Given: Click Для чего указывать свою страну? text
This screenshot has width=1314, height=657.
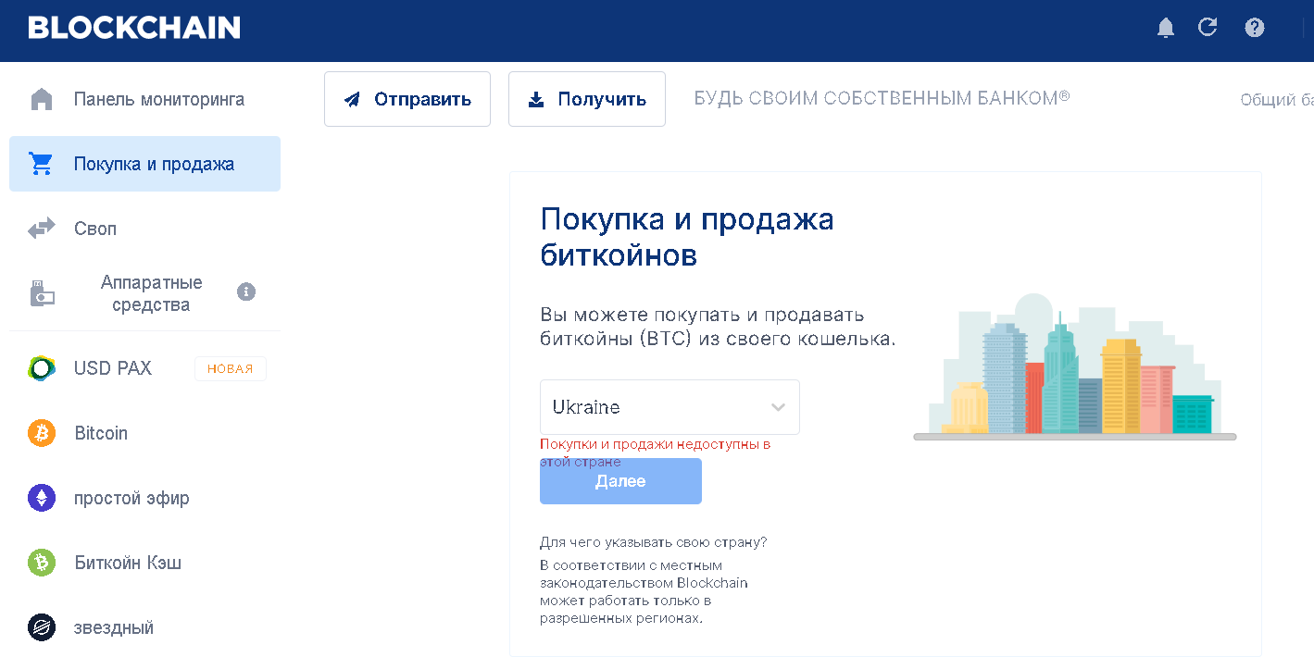Looking at the screenshot, I should coord(654,542).
